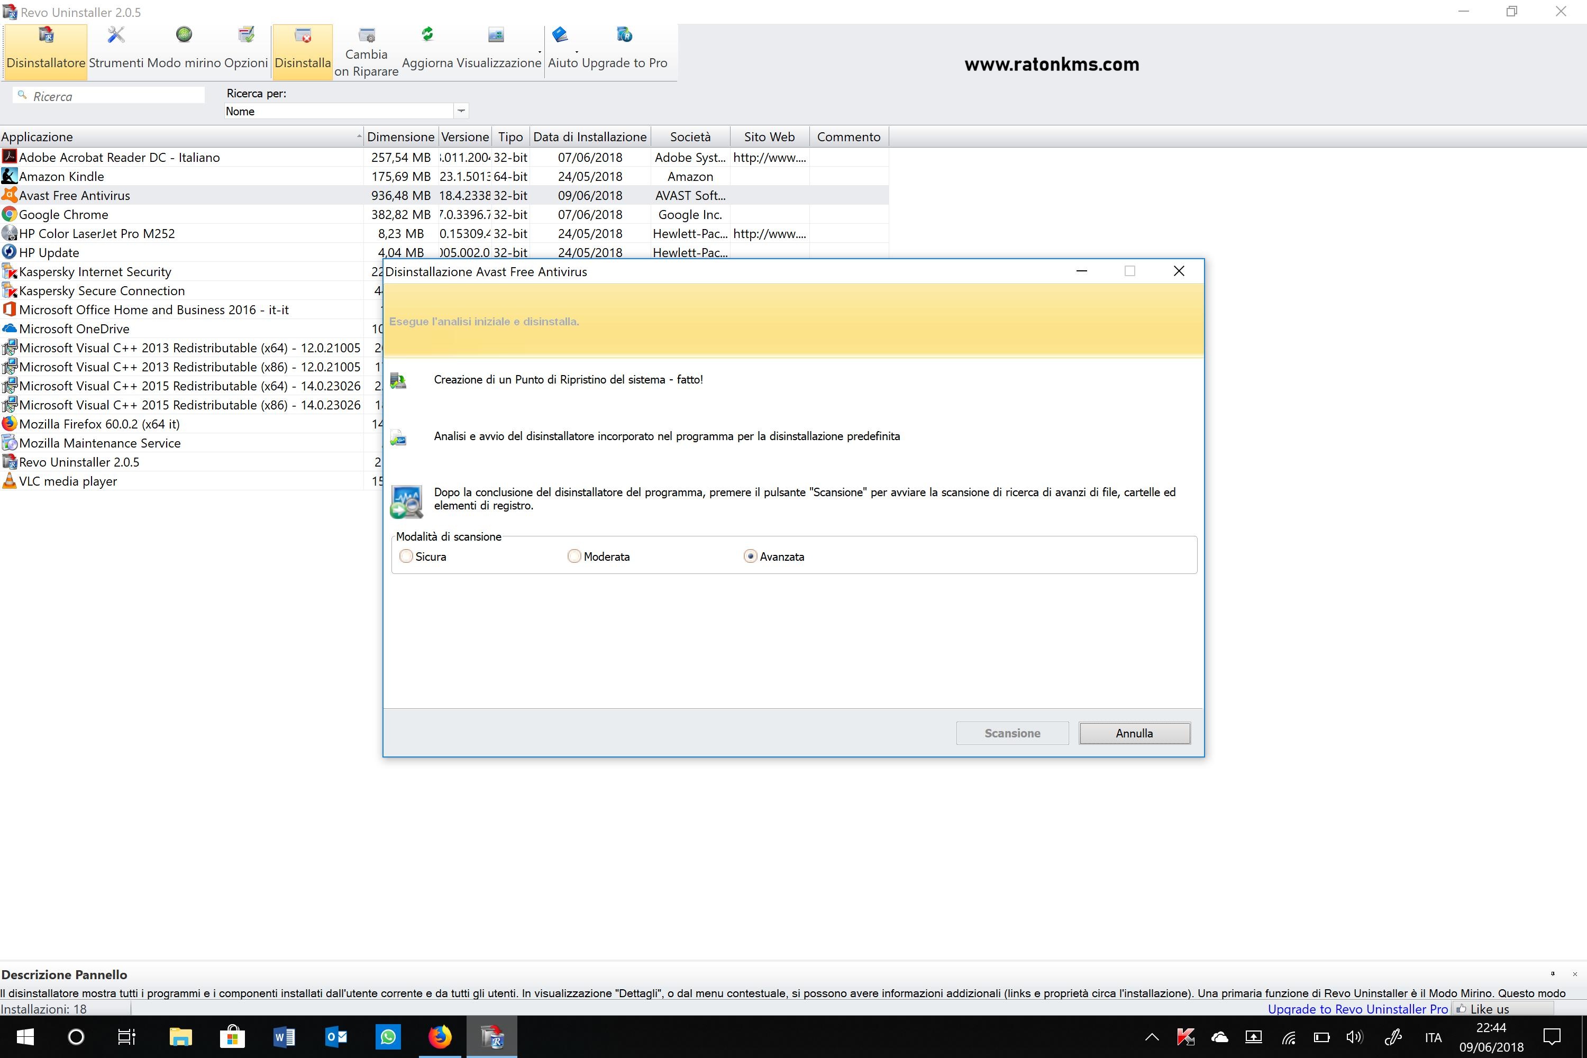Viewport: 1587px width, 1058px height.
Task: Close the Descrizione Pannello panel
Action: tap(1575, 974)
